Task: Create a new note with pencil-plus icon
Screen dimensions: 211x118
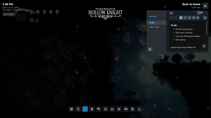Action: [150, 49]
